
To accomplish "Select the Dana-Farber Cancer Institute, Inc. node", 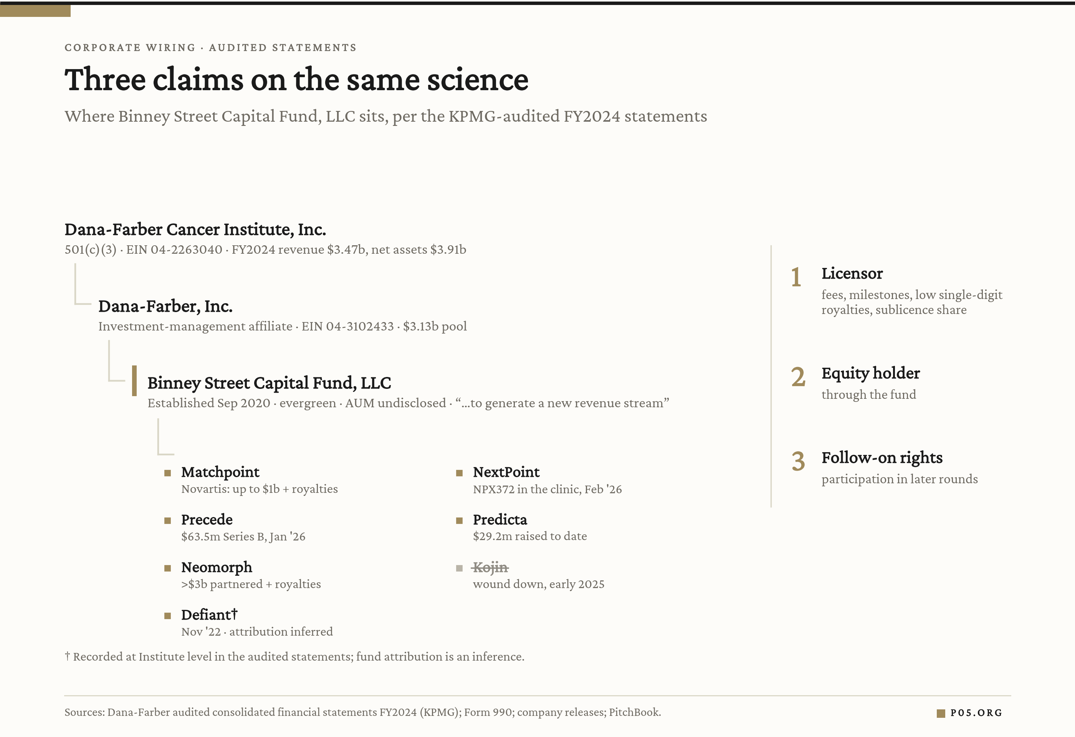I will coord(195,229).
